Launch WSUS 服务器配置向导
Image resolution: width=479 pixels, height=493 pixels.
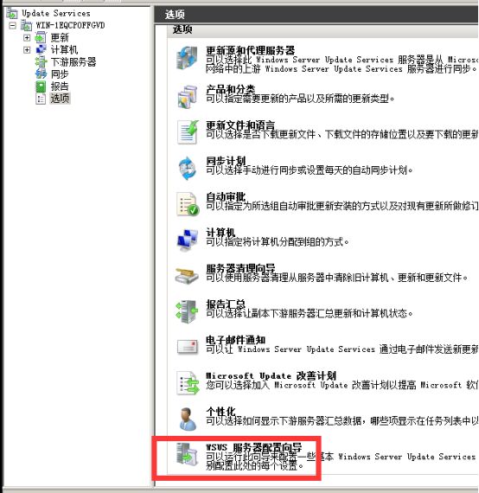253,447
